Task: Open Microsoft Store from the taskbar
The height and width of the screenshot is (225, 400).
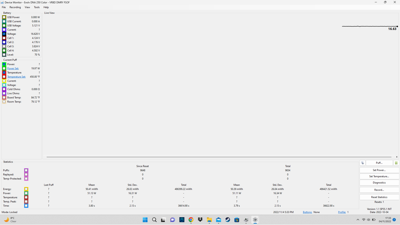Action: tap(237, 220)
